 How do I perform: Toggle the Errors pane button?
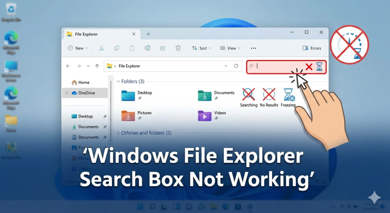pyautogui.click(x=312, y=48)
